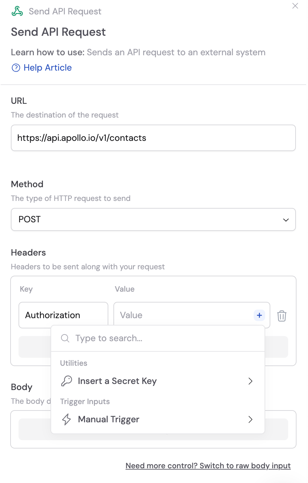
Task: Click the key icon next to Insert a Secret Key
Action: (x=66, y=381)
